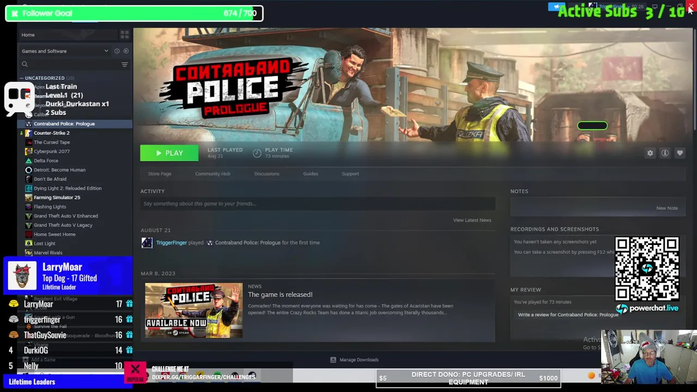
Task: Show game info with the info icon
Action: [665, 153]
